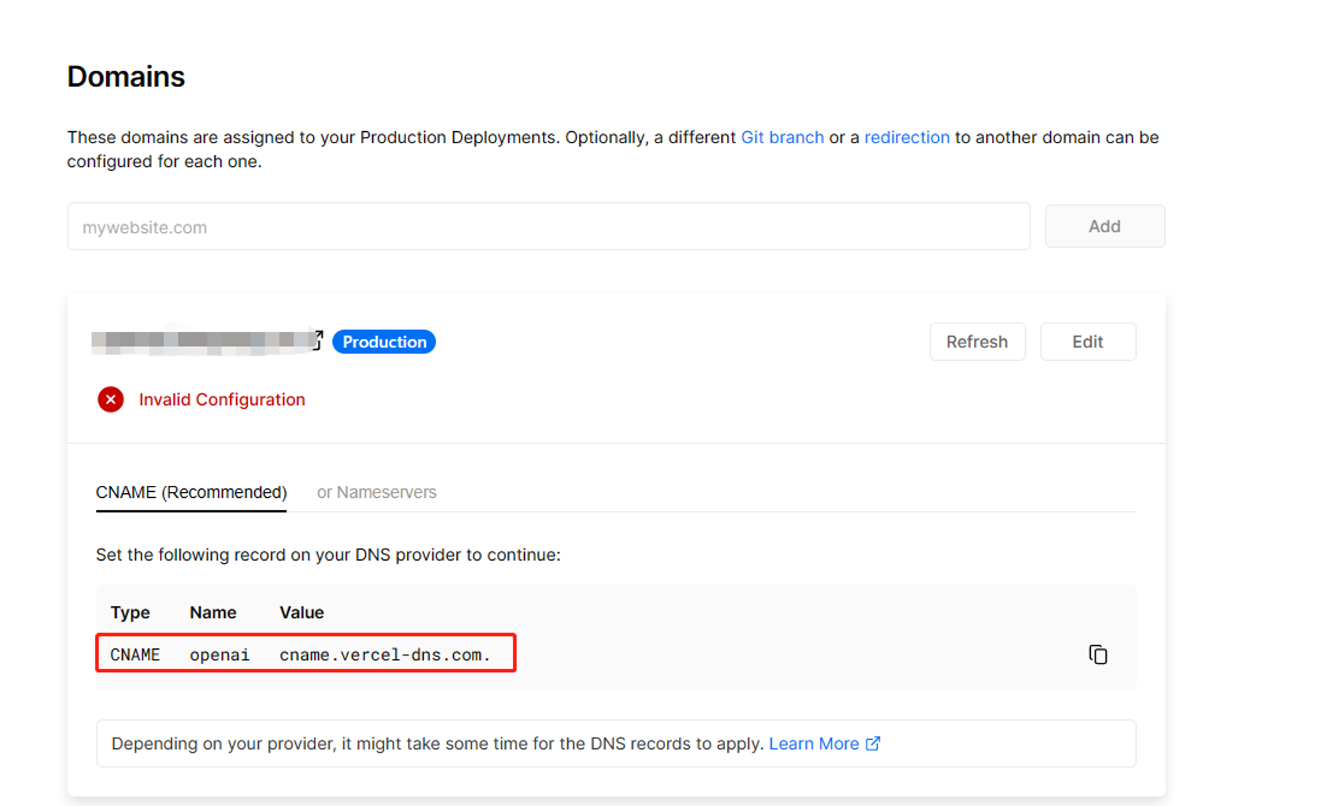The image size is (1327, 806).
Task: Click the Value column header
Action: click(x=302, y=612)
